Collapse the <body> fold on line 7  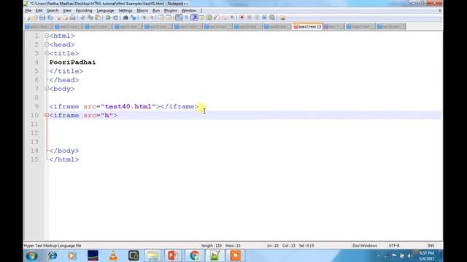click(47, 89)
